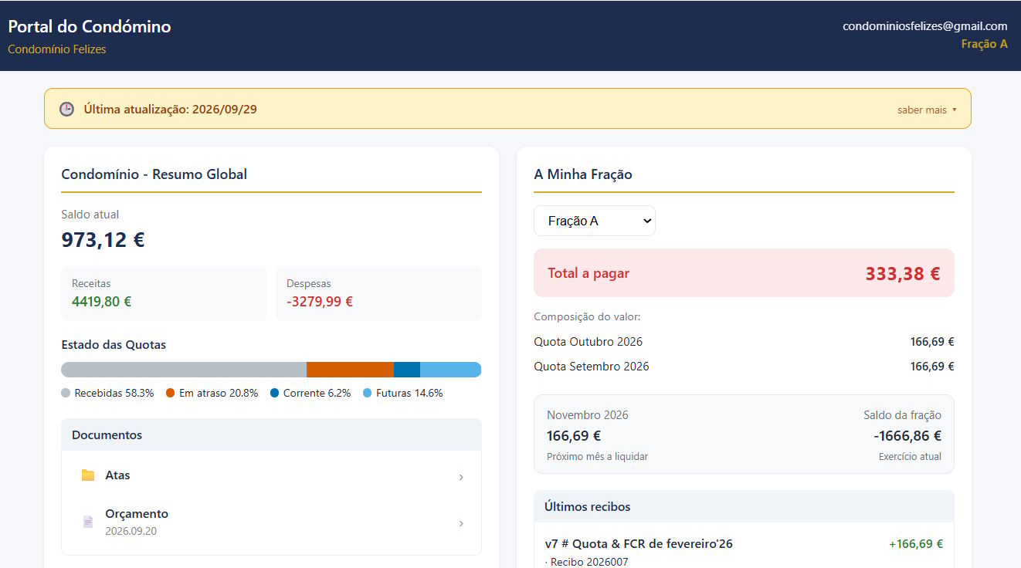Click the Orçamento document icon
Screen dimensions: 1021x568
pyautogui.click(x=88, y=522)
